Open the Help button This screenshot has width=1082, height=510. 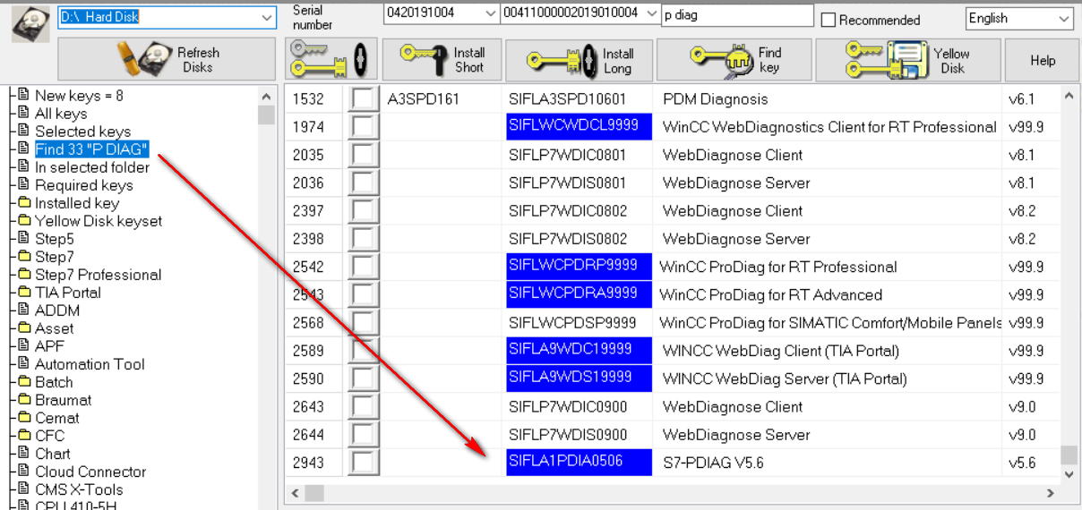point(1042,60)
